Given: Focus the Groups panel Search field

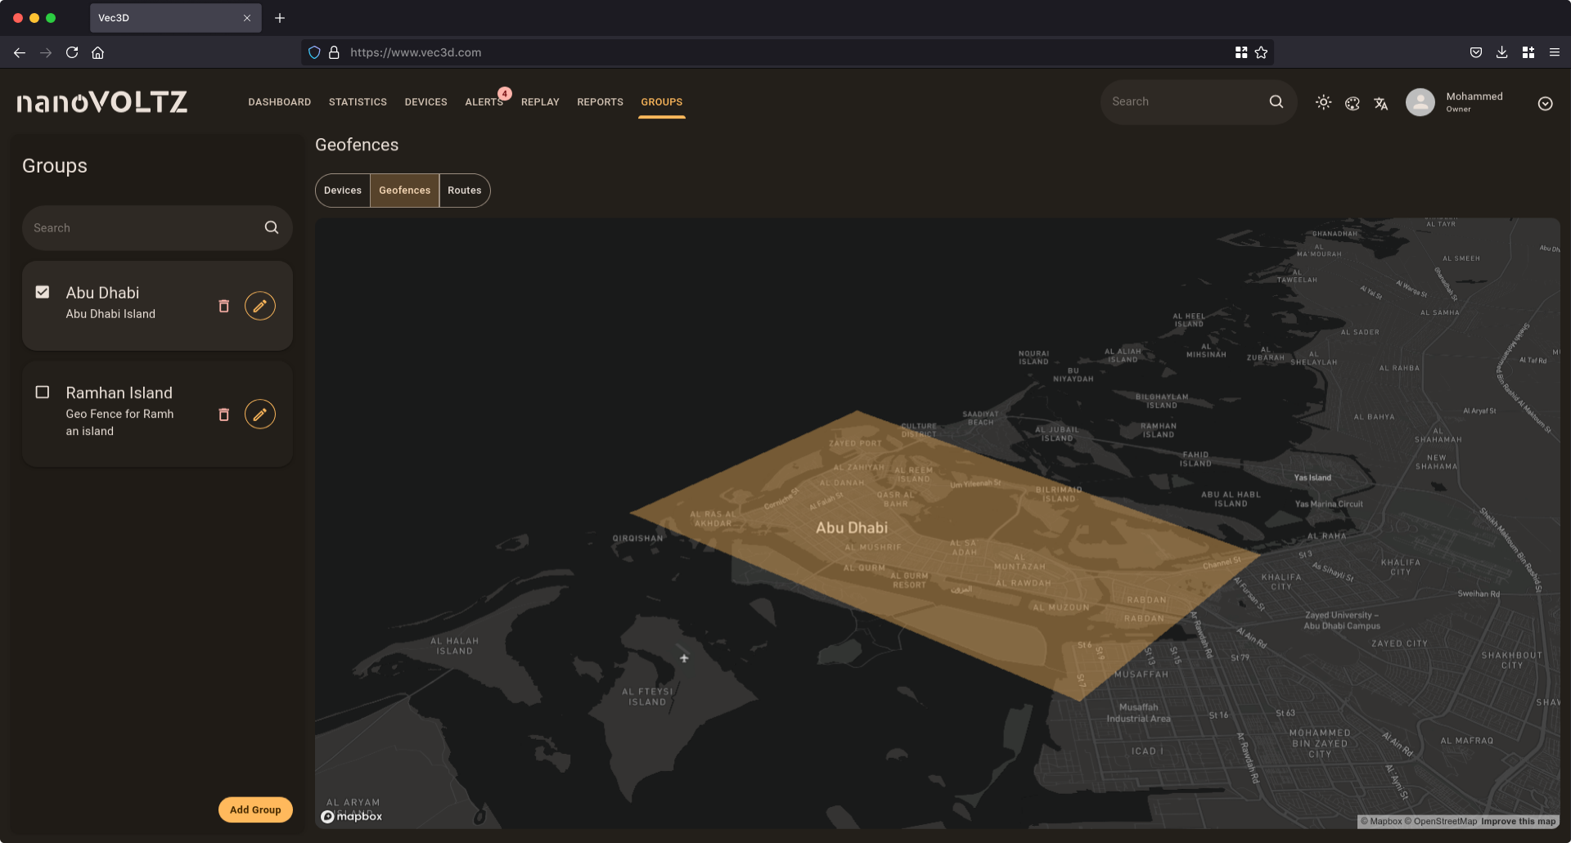Looking at the screenshot, I should tap(157, 228).
